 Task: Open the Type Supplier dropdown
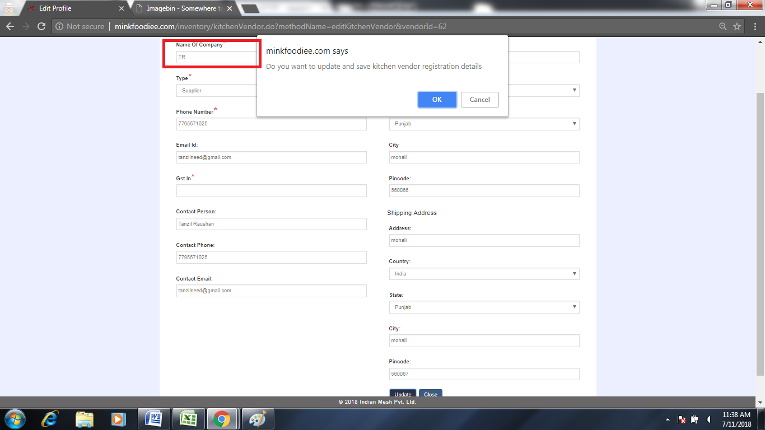point(217,91)
